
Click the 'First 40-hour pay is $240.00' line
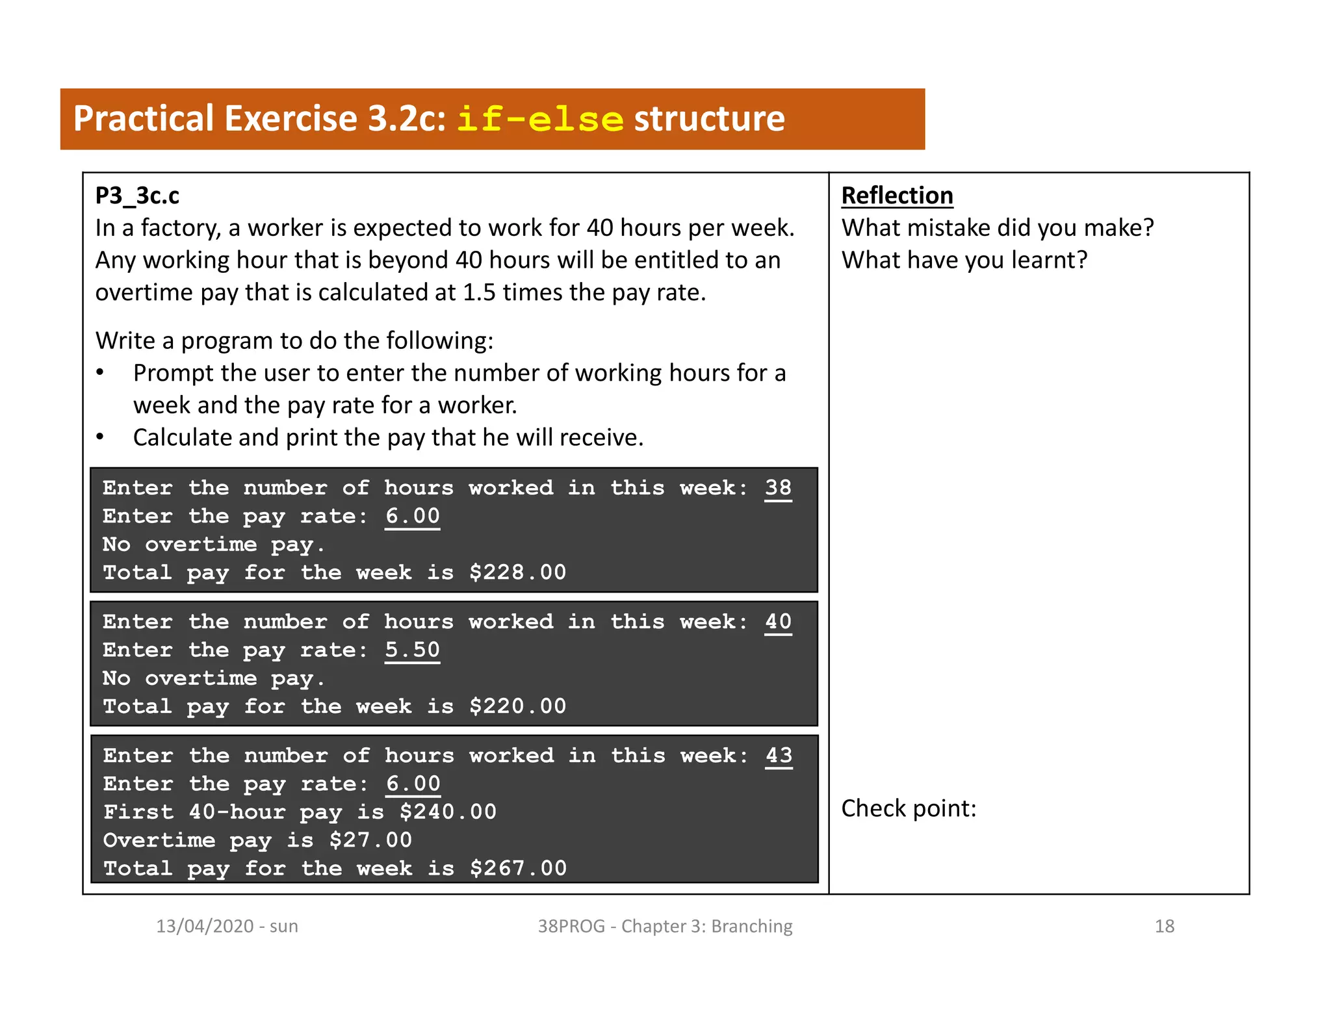(300, 812)
